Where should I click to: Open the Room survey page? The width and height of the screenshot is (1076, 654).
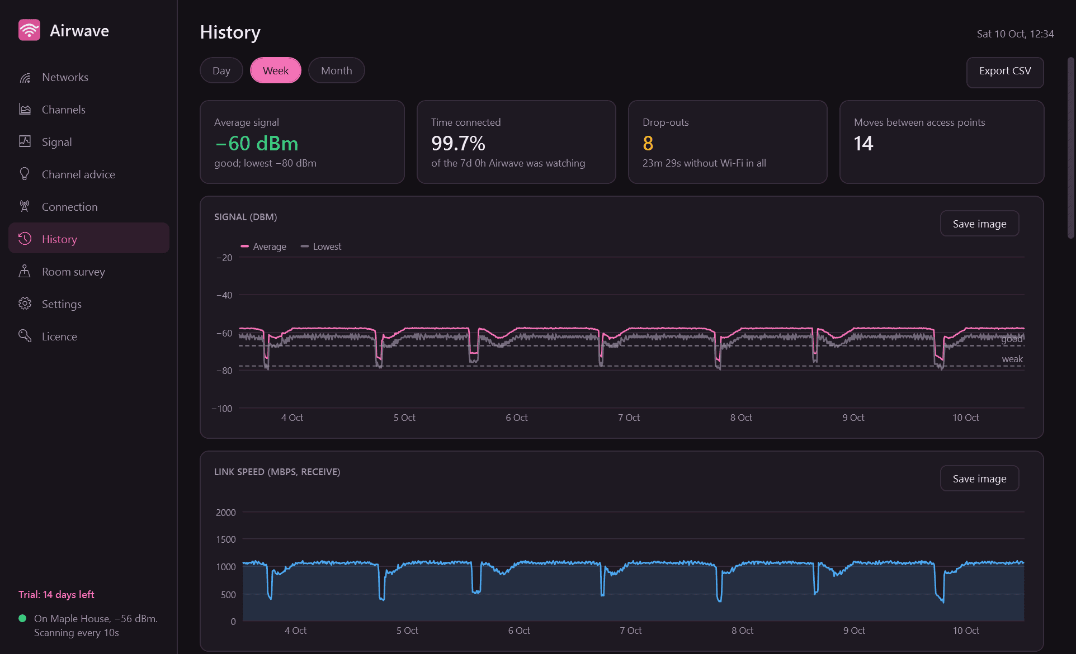(x=89, y=272)
